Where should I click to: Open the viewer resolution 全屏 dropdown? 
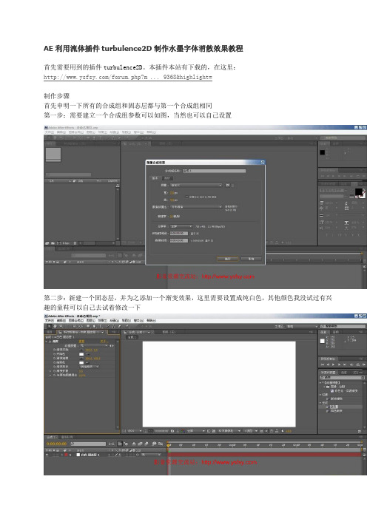point(196,431)
